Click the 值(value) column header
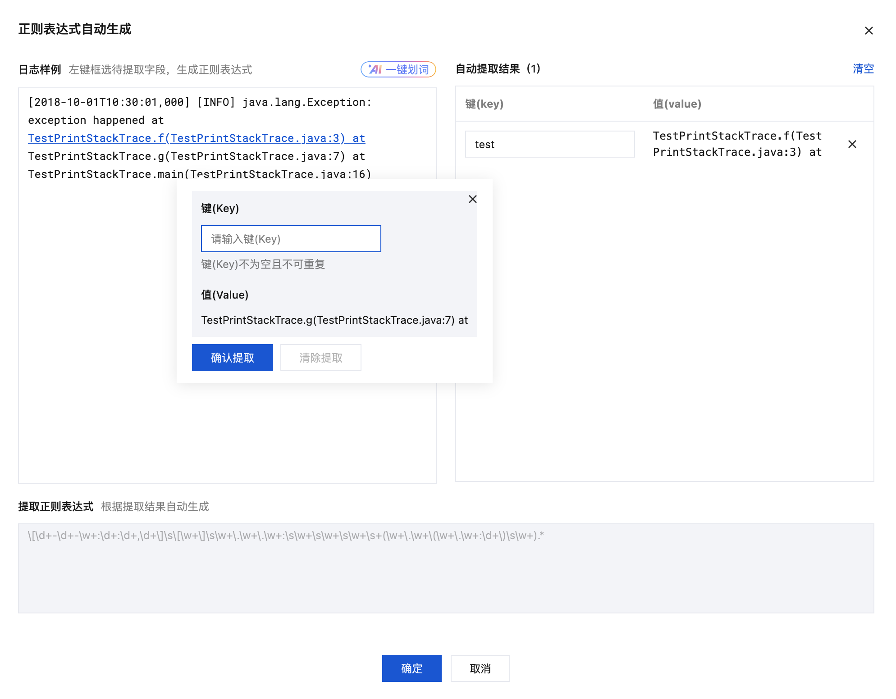Viewport: 896px width, 699px height. (677, 104)
